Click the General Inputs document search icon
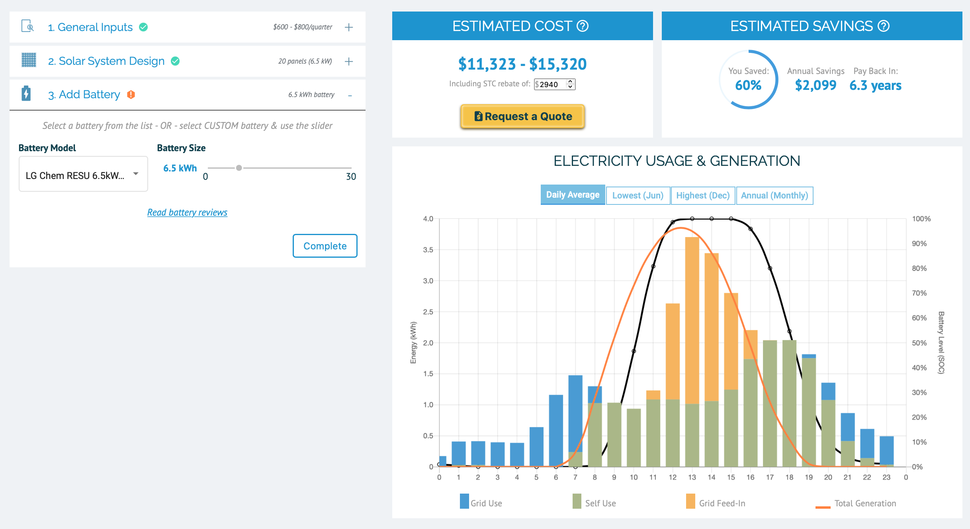 point(27,26)
